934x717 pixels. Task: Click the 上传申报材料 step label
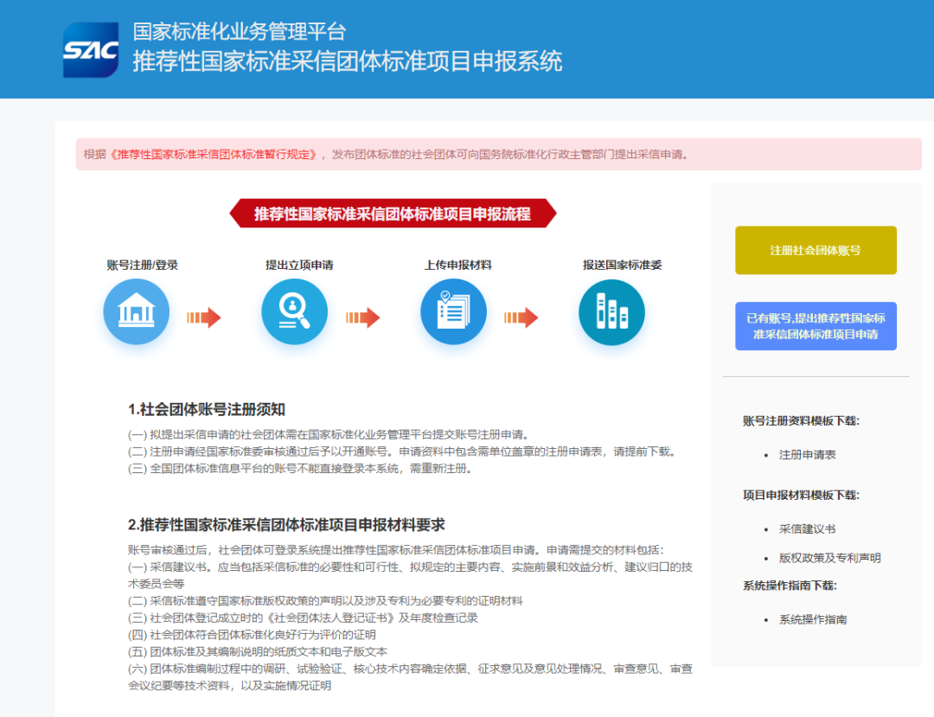pos(457,265)
